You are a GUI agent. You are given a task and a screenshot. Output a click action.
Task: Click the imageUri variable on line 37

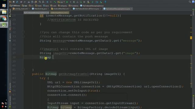(60, 53)
